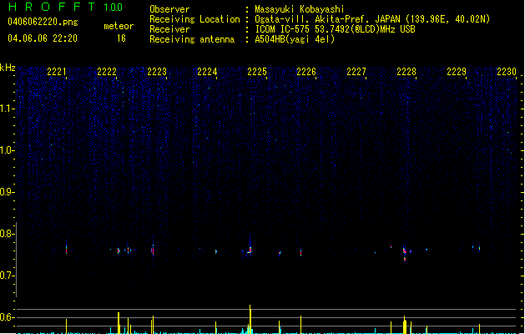This screenshot has height=334, width=525.
Task: Click the 0.6 kHz axis label
Action: (x=7, y=317)
